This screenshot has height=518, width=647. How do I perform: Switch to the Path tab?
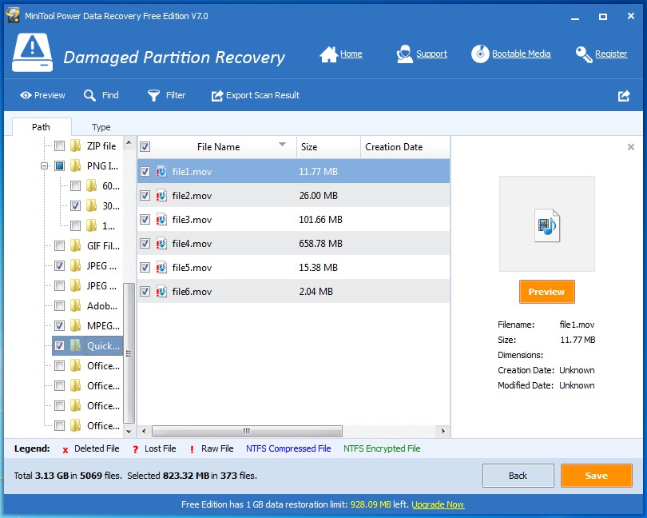coord(42,127)
